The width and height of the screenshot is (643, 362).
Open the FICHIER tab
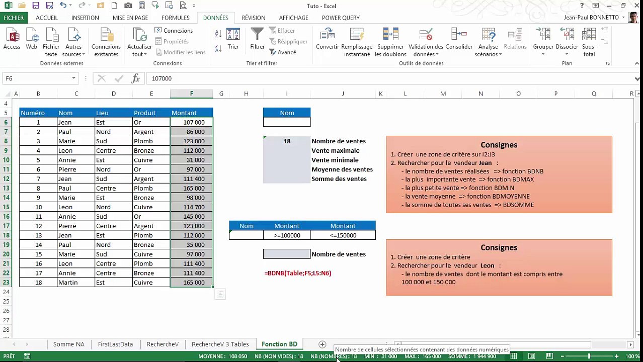coord(14,18)
